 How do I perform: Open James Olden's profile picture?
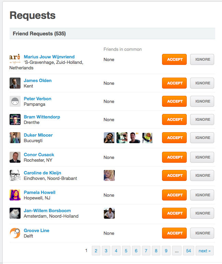tap(15, 83)
